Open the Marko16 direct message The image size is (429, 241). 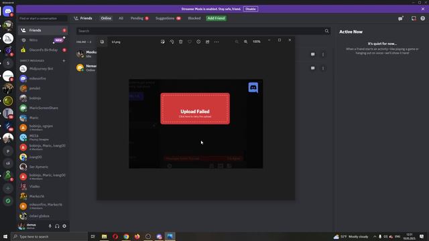point(43,196)
